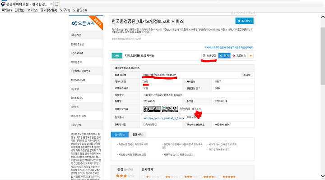
Task: Close the 공공데이터포털 browser tab
Action: 51,4
